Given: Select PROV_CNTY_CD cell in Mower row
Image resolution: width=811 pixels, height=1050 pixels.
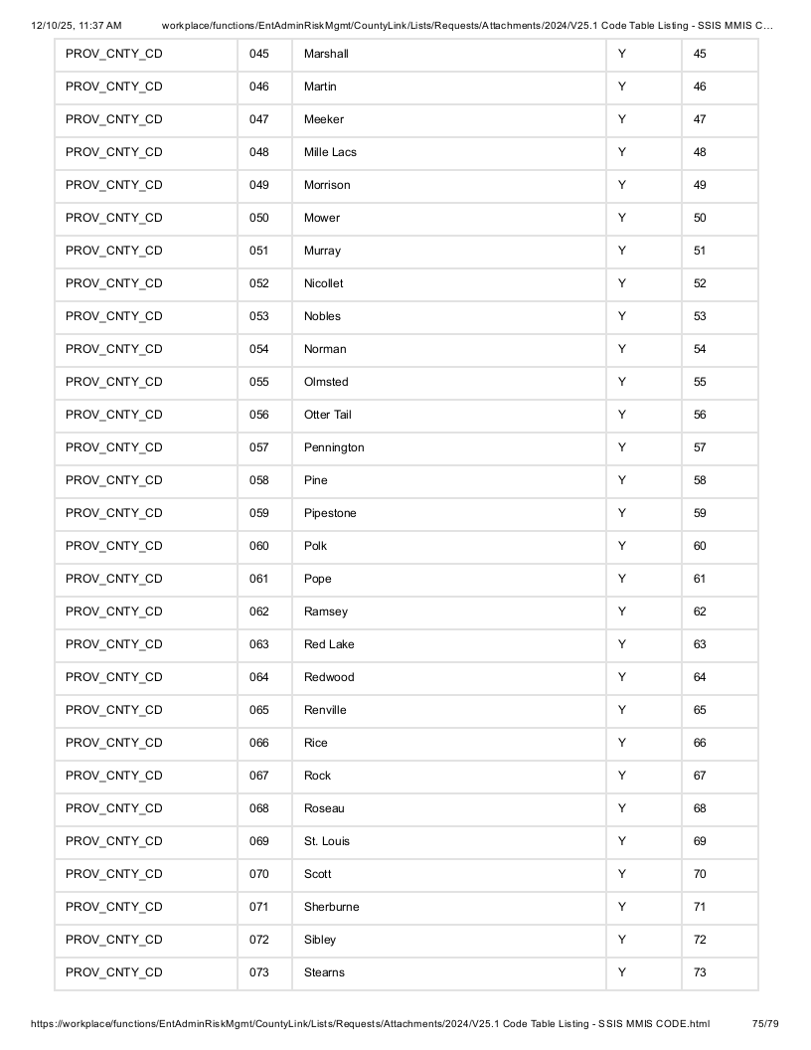Looking at the screenshot, I should point(146,219).
